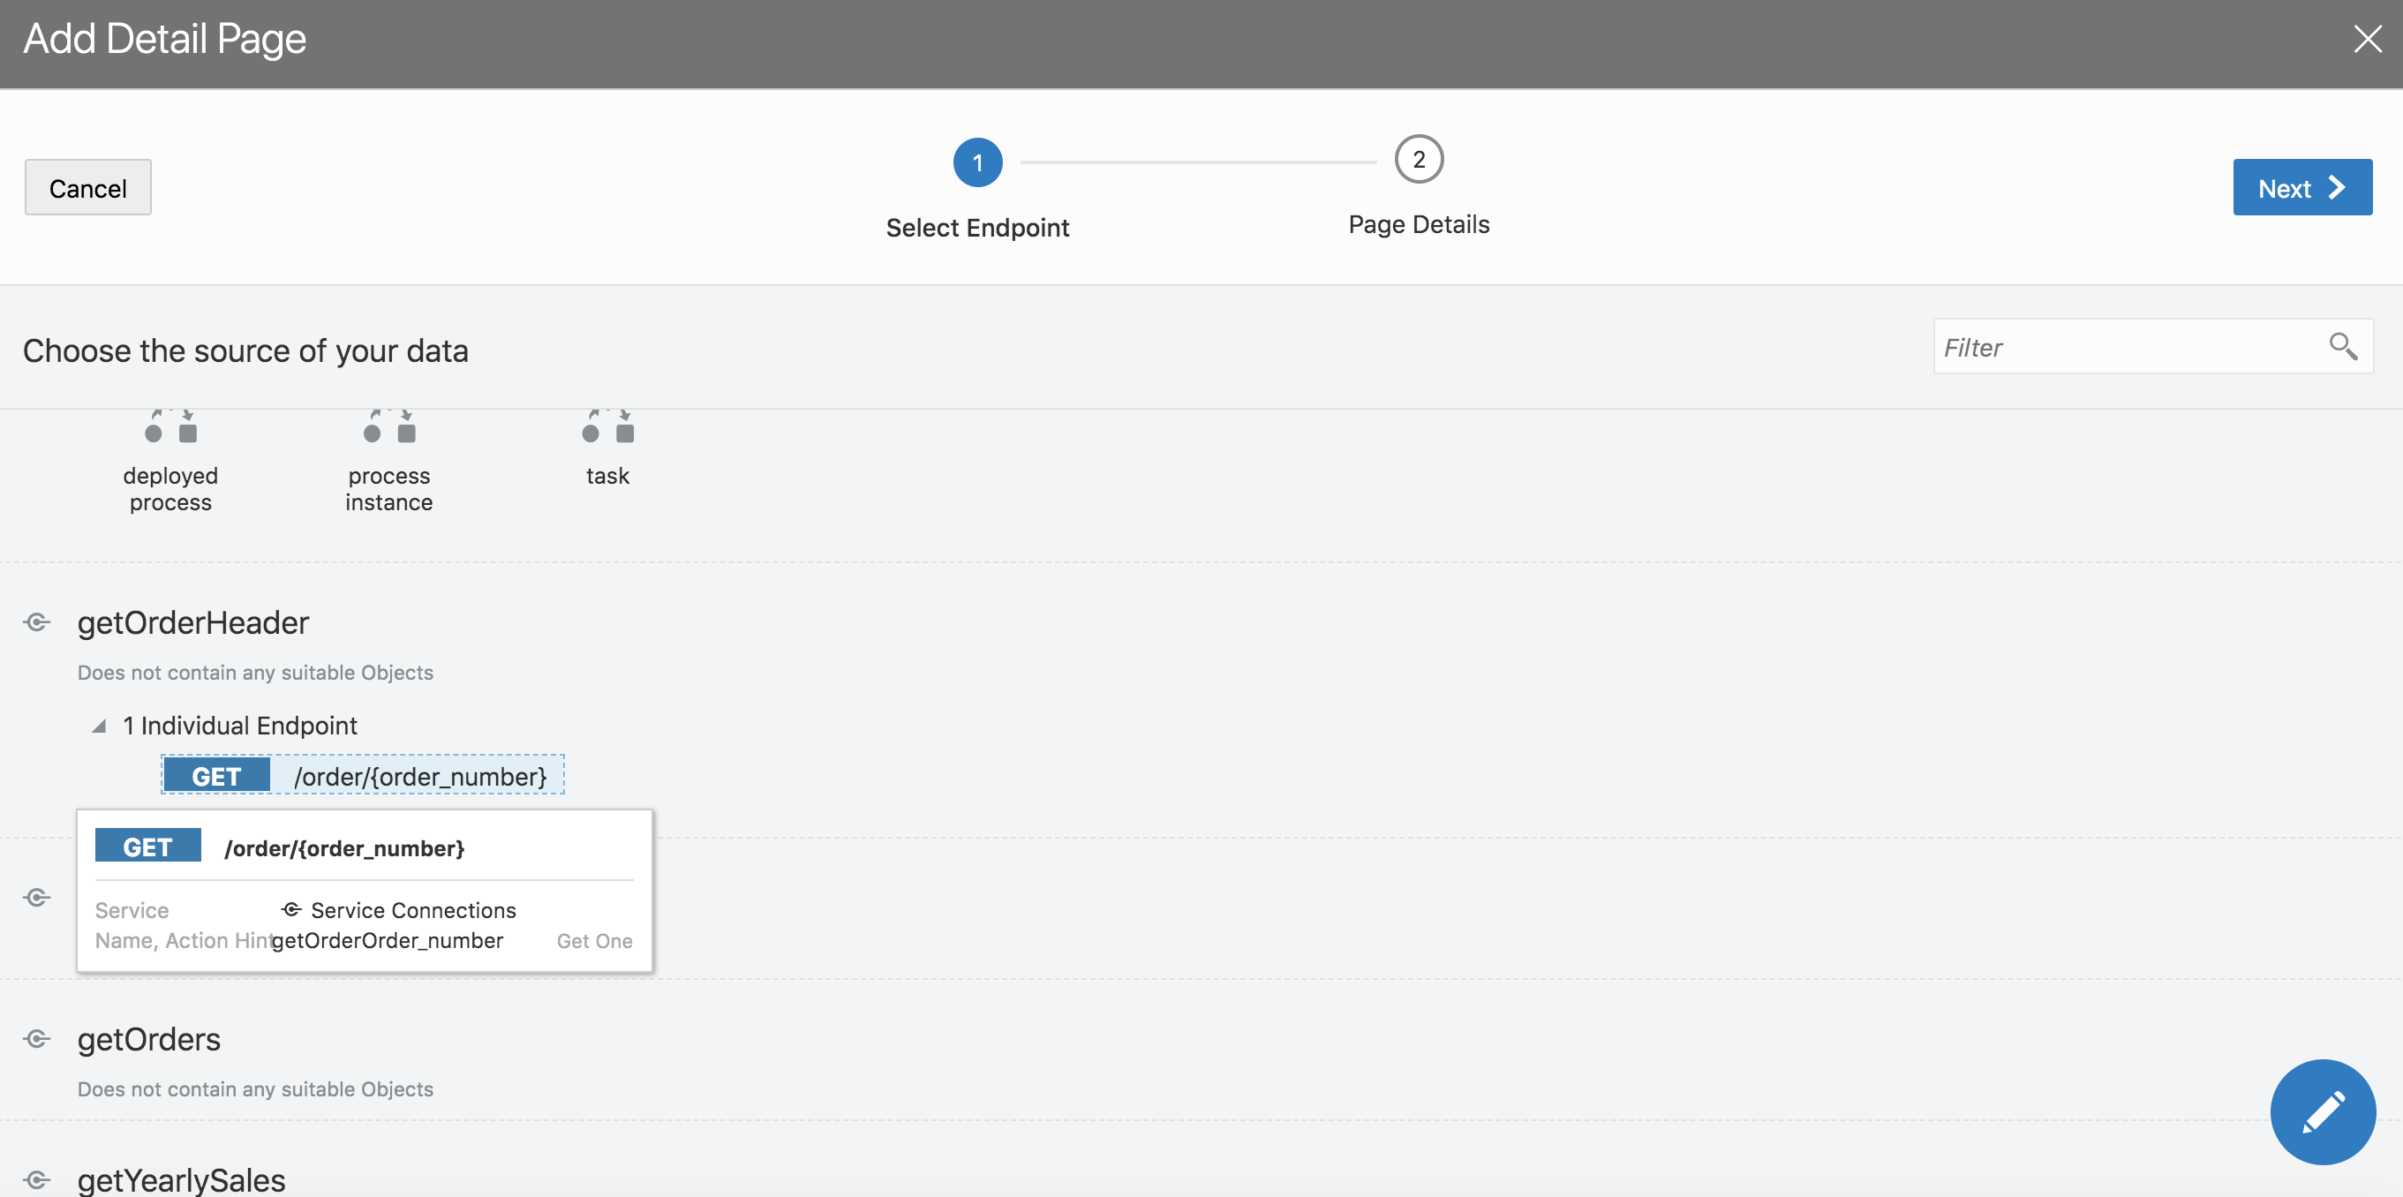2403x1197 pixels.
Task: Click the getOrders service connection icon
Action: point(37,1039)
